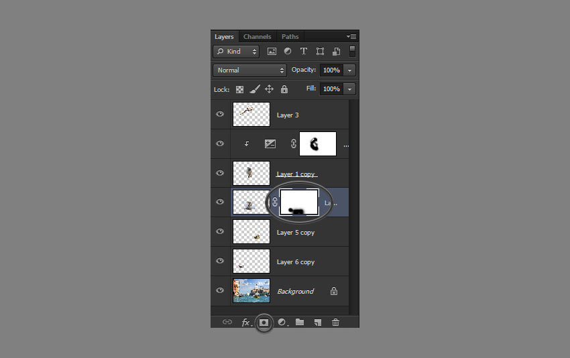The height and width of the screenshot is (358, 570).
Task: Click the Add layer mask button
Action: [x=264, y=322]
